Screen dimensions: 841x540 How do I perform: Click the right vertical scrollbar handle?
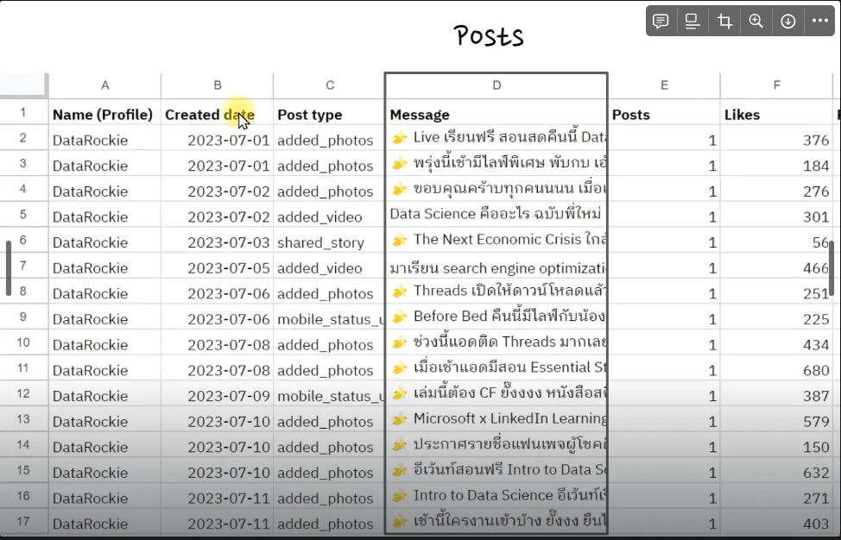pos(832,268)
